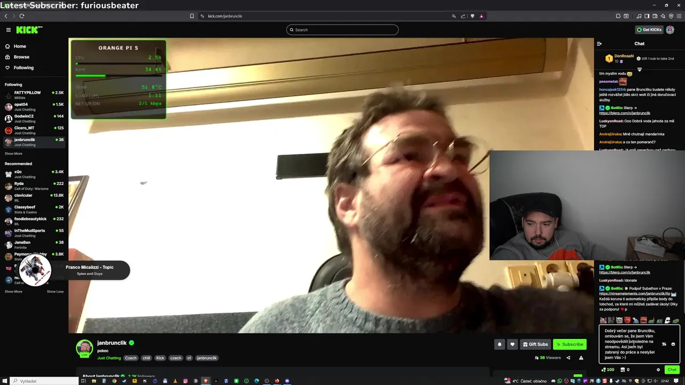685x385 pixels.
Task: Open browser media music note icon
Action: point(639,16)
